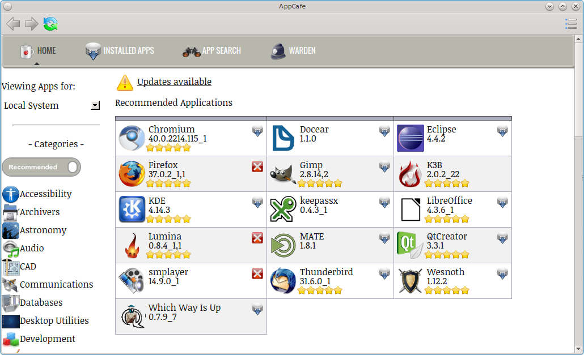Refresh the AppCafe page
584x355 pixels.
50,24
